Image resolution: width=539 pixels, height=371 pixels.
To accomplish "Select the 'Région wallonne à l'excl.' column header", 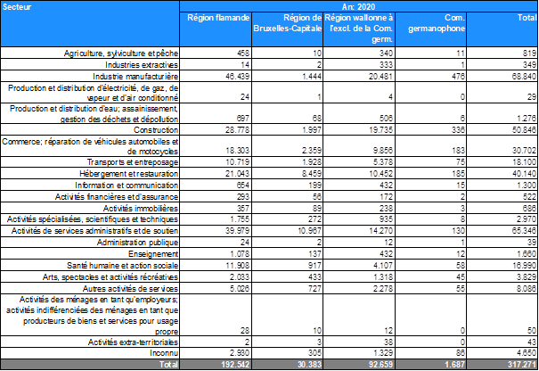I will coord(359,29).
